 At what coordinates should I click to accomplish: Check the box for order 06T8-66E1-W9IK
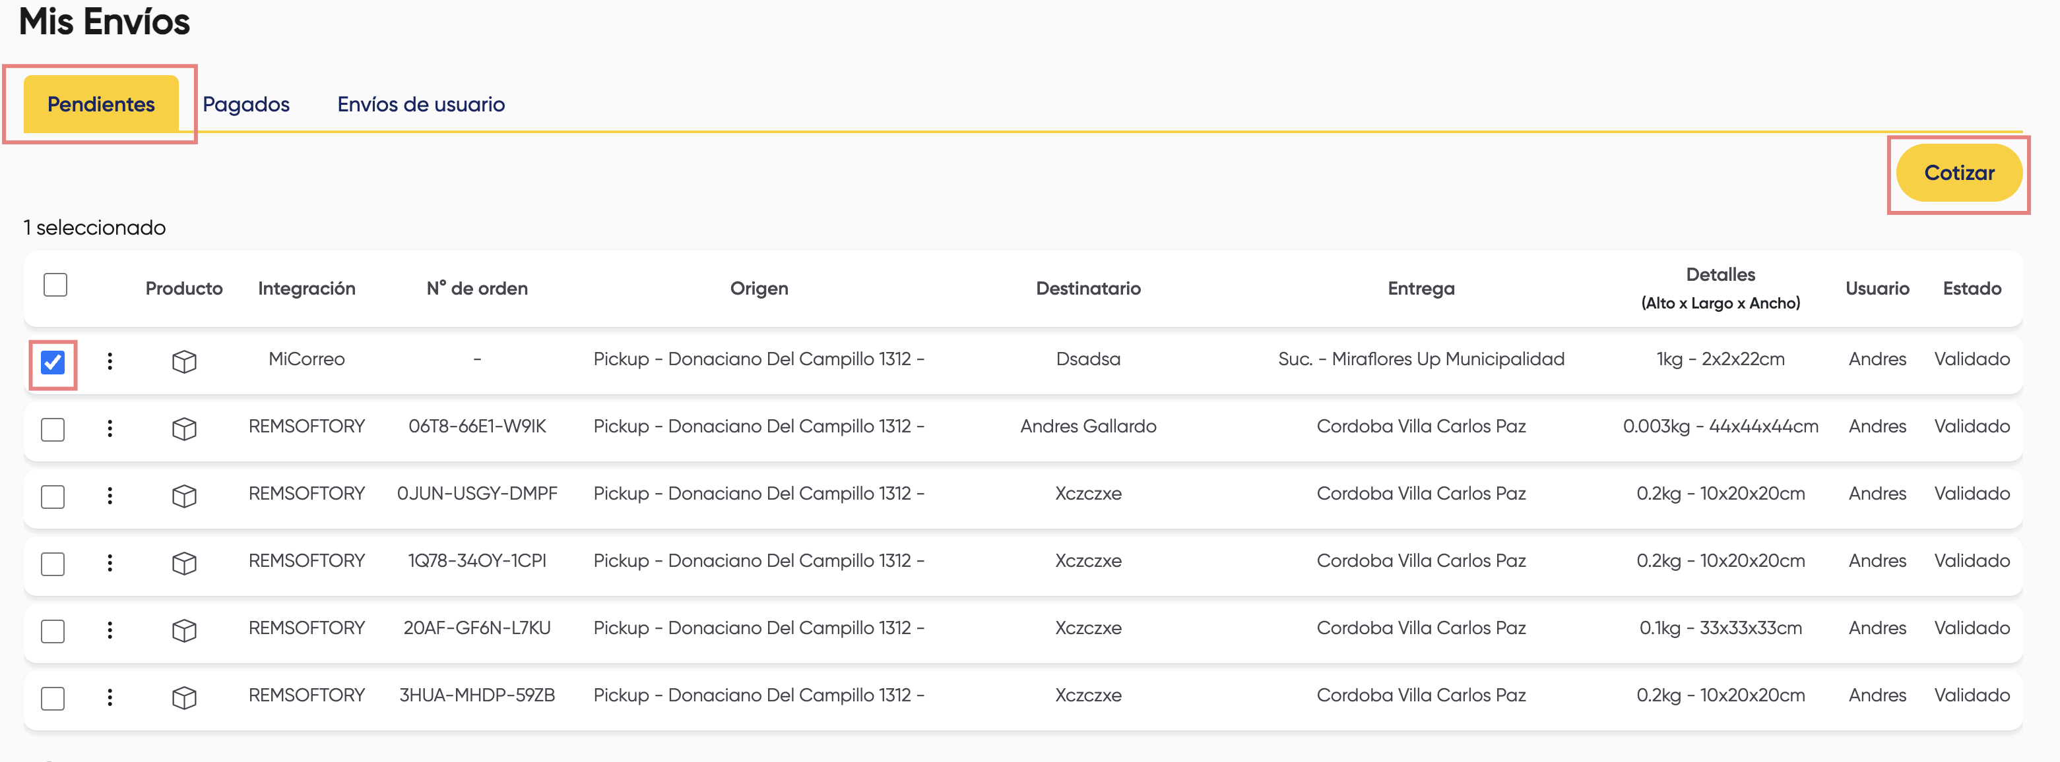click(53, 430)
